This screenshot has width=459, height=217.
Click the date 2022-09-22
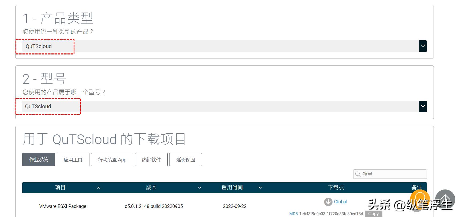click(x=235, y=206)
